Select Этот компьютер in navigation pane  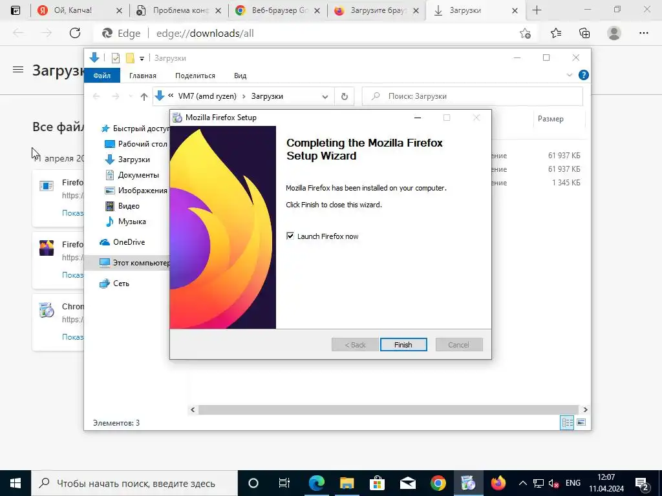pos(127,263)
